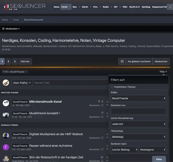This screenshot has height=162, width=173.
Task: Click the pin icon on Musiktheorie komplett
Action: point(102,113)
